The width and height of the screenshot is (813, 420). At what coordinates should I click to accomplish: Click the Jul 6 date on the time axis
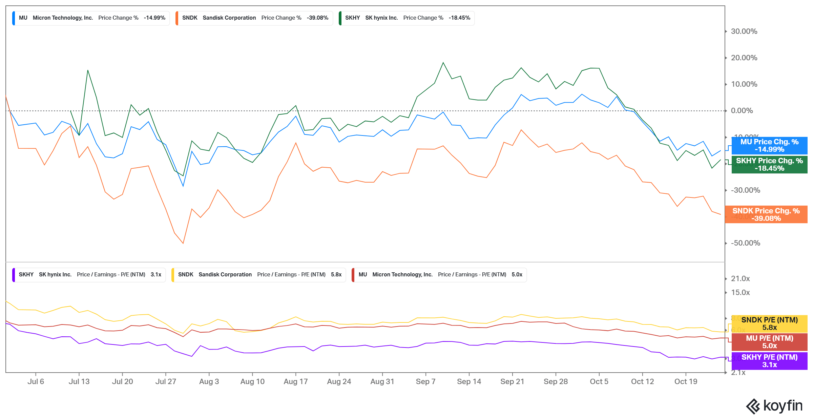[36, 382]
